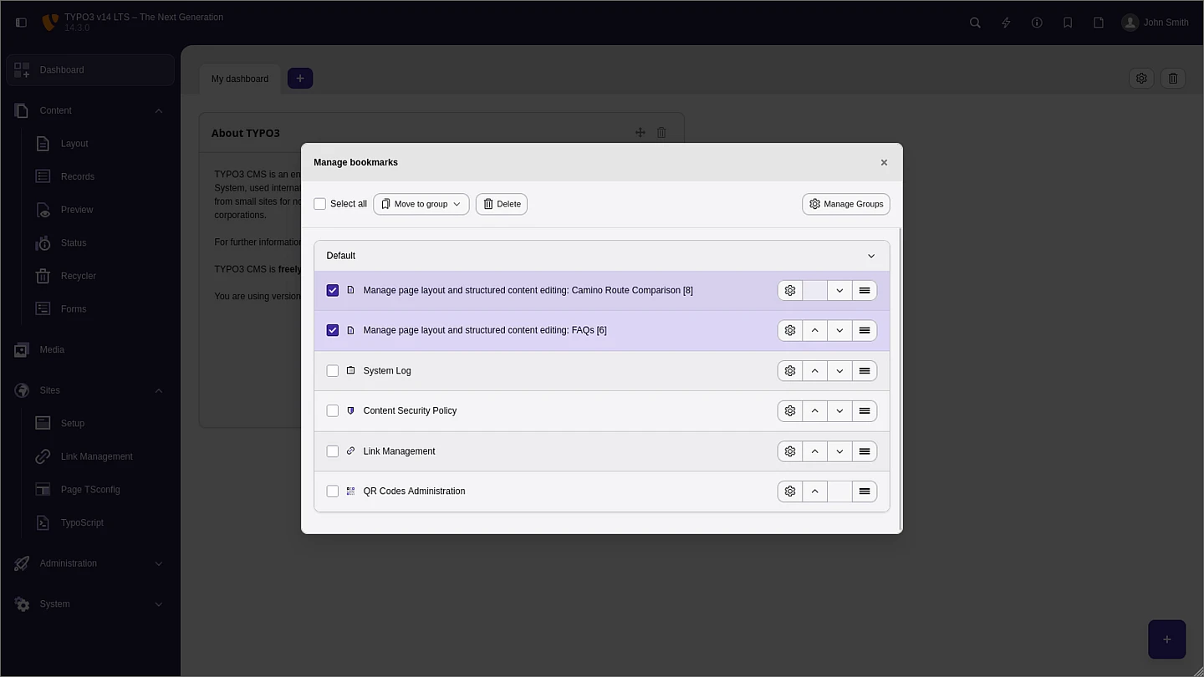Uncheck Camino Route Comparison bookmark checkbox
Screen dimensions: 1204x677
point(333,291)
